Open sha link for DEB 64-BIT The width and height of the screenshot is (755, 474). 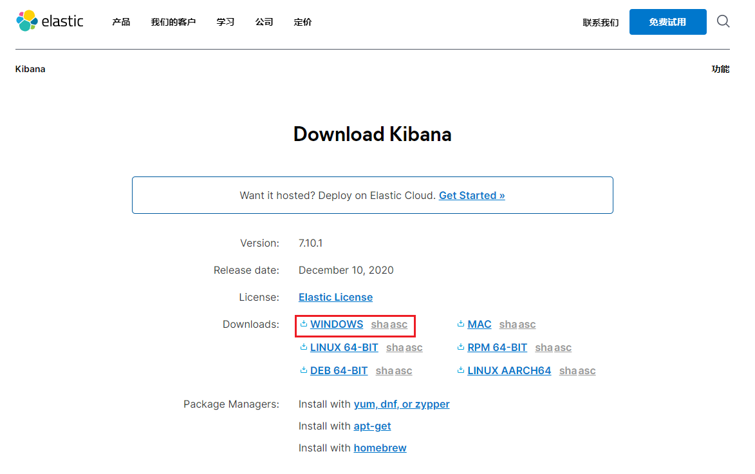tap(384, 371)
